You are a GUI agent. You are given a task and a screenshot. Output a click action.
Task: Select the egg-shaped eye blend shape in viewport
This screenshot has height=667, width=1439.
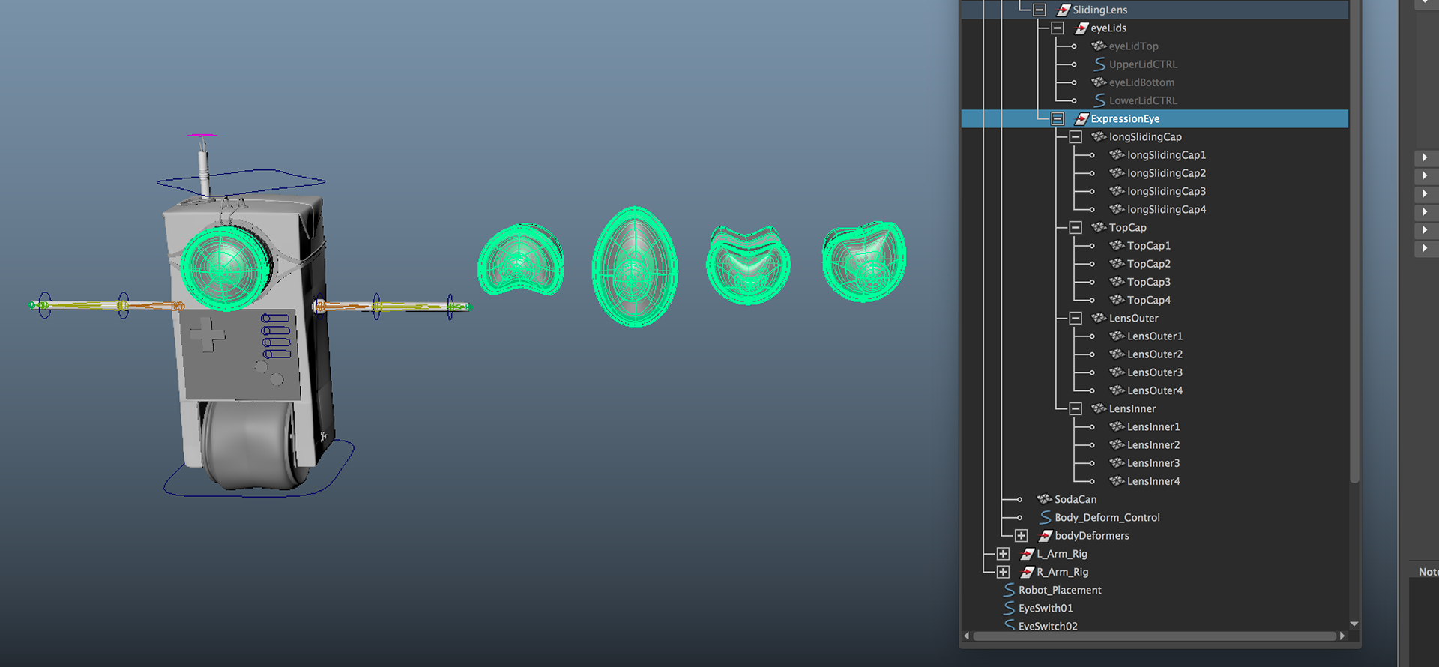click(x=635, y=267)
